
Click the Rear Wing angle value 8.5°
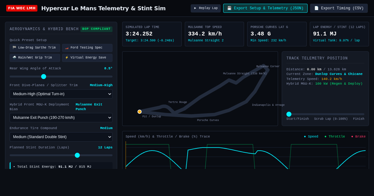pyautogui.click(x=108, y=68)
